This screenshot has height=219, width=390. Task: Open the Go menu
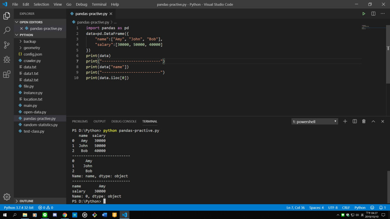click(69, 4)
